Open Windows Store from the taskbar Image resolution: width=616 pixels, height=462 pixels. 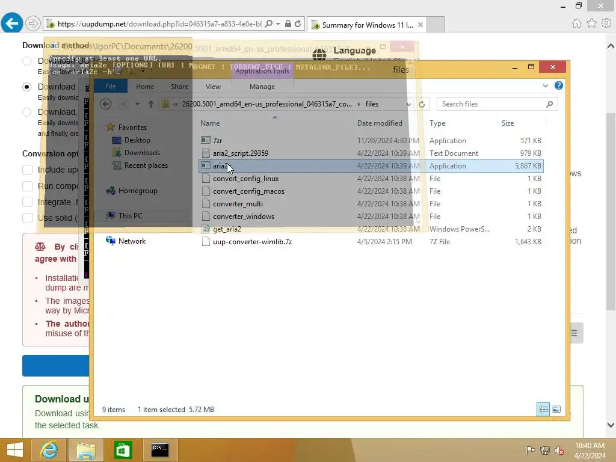(x=123, y=450)
